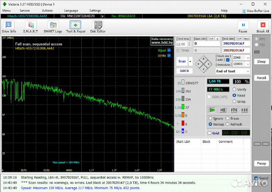Enable the Grid checkbox

pyautogui.click(x=210, y=133)
